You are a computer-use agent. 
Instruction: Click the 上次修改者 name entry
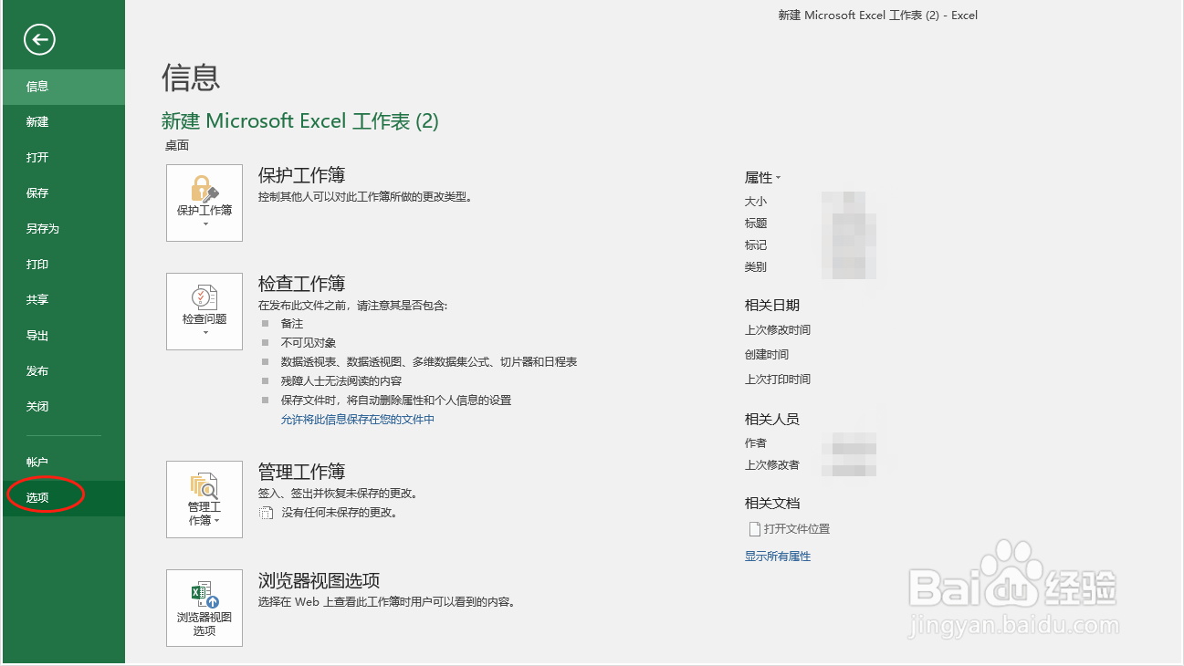pos(849,465)
